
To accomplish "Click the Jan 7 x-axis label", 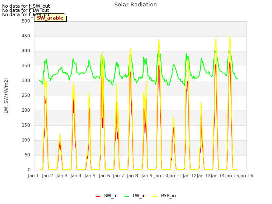I will click(x=118, y=176).
